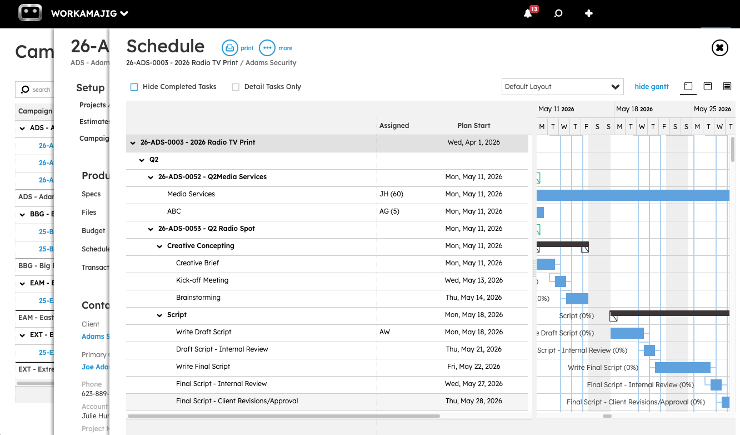Open Estimates item under Setup in background panel
This screenshot has height=435, width=740.
coord(94,122)
